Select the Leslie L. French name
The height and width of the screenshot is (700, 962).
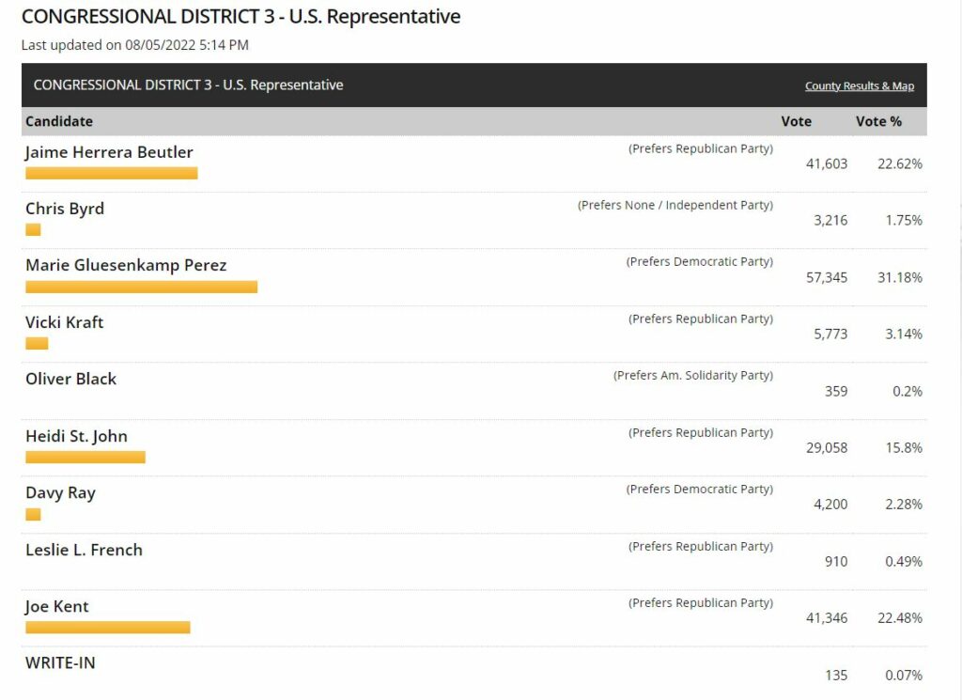point(84,551)
